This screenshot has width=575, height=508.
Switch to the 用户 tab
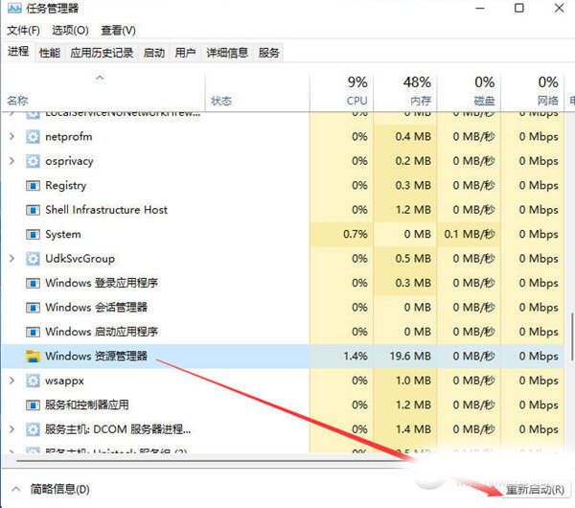(185, 53)
